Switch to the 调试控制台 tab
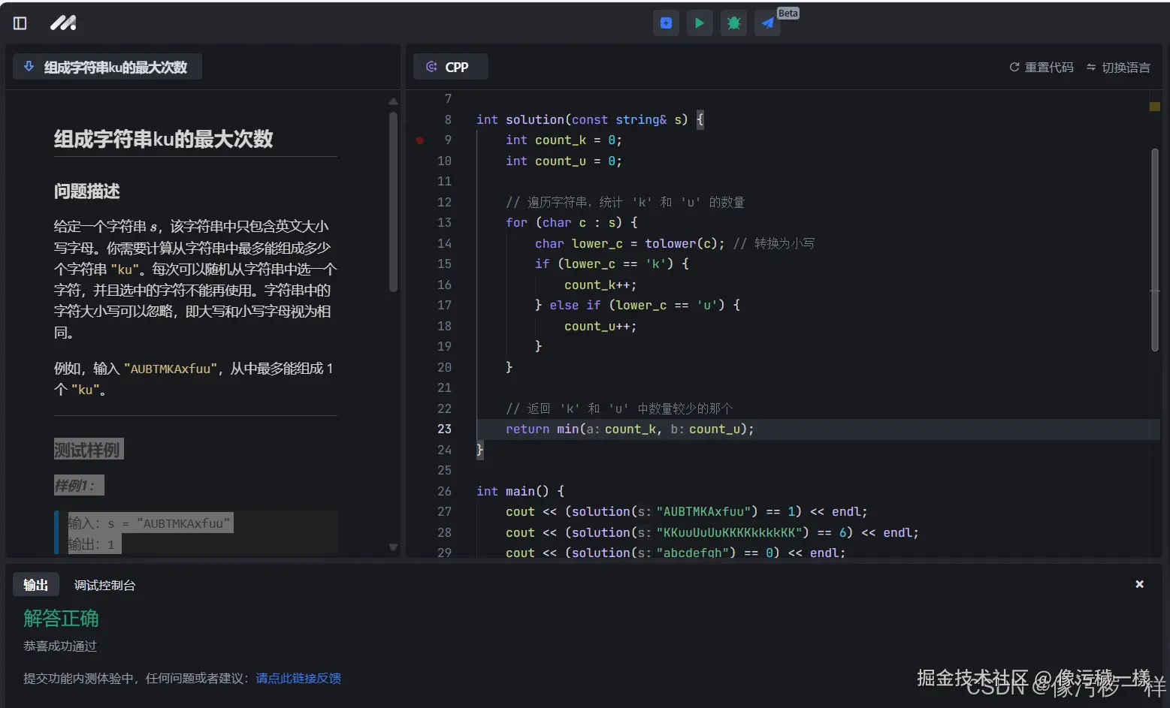The width and height of the screenshot is (1170, 708). (104, 585)
